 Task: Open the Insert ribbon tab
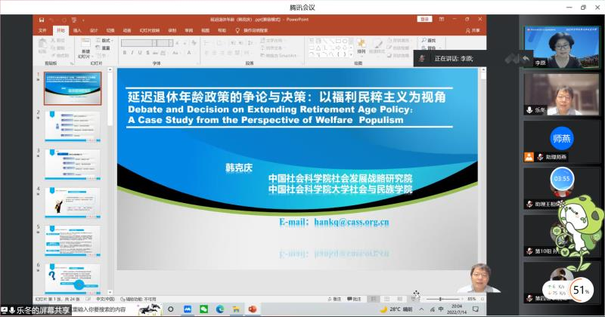(76, 30)
